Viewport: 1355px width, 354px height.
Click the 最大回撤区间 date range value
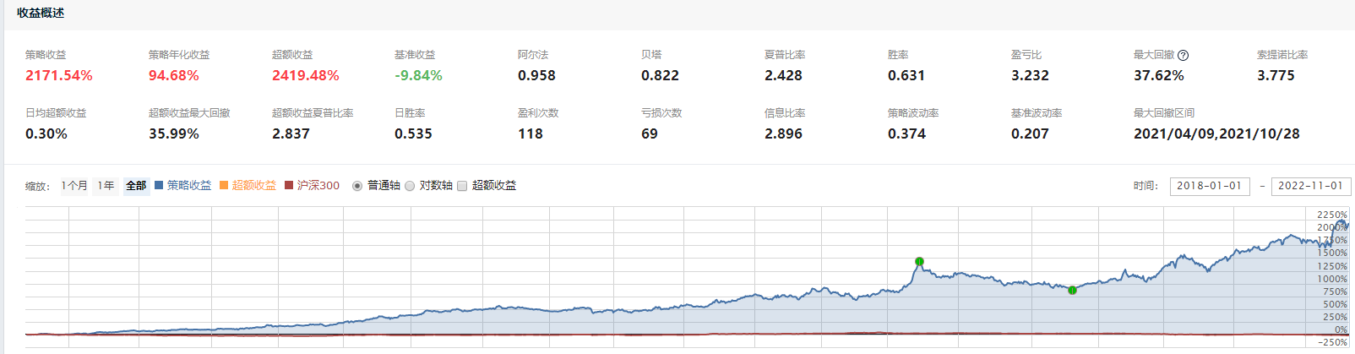coord(1216,133)
